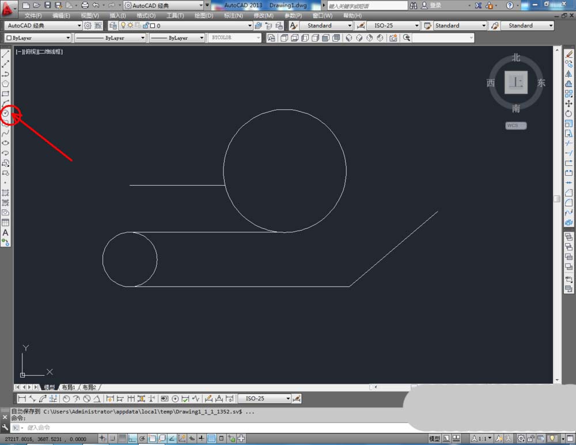Open the table style Standard dropdown

tap(483, 25)
